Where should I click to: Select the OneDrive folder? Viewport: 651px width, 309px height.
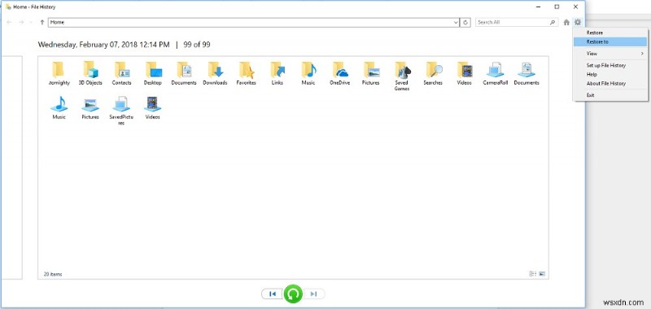pos(339,73)
